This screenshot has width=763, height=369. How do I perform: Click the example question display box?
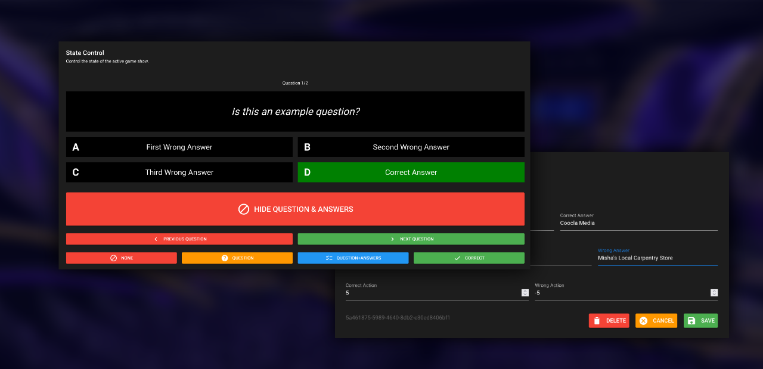295,111
